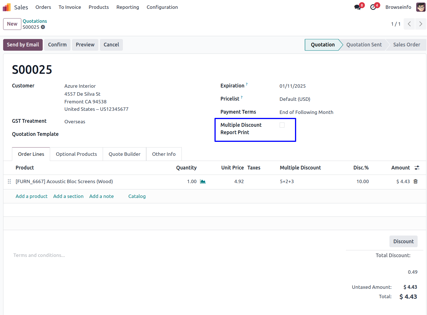The height and width of the screenshot is (315, 427).
Task: Switch to the Optional Products tab
Action: (76, 154)
